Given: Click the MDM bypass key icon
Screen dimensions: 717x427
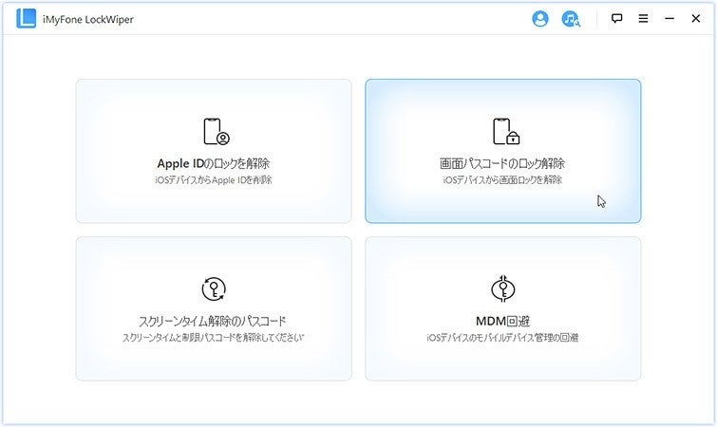Looking at the screenshot, I should [503, 289].
